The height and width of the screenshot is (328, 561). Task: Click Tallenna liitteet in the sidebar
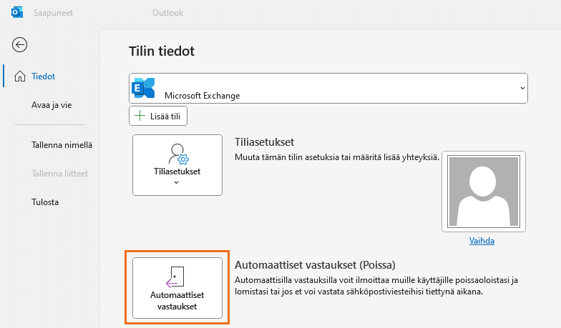[60, 174]
